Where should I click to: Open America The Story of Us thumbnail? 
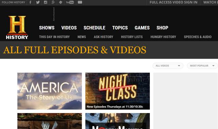50,91
